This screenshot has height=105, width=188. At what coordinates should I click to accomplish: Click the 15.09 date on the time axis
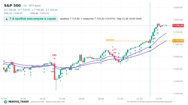[4, 99]
